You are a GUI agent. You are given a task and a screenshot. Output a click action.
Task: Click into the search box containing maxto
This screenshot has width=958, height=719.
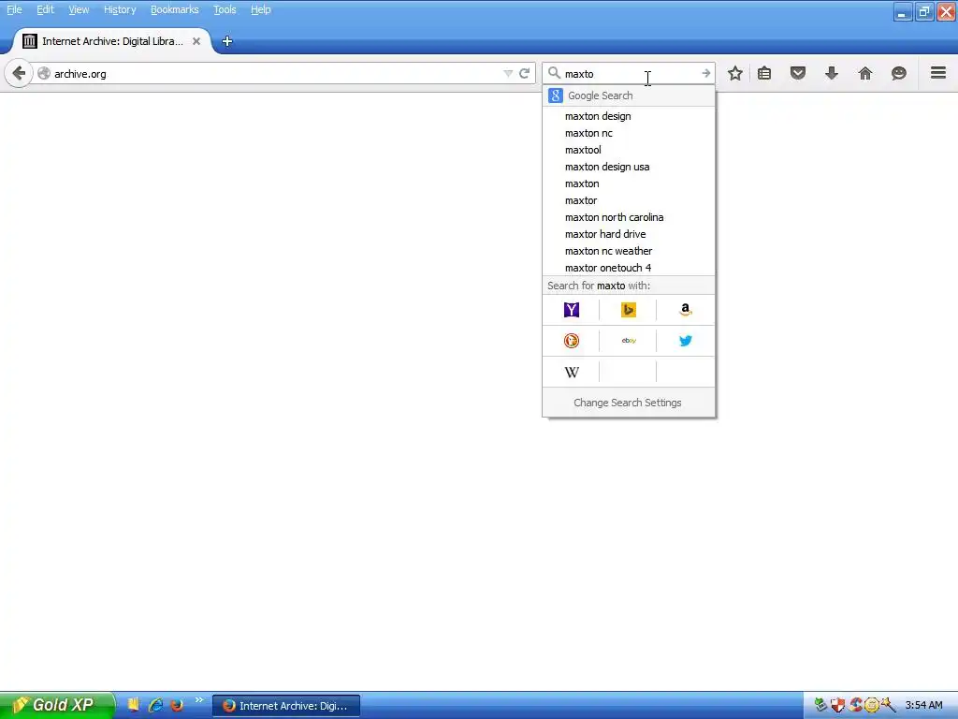coord(630,73)
